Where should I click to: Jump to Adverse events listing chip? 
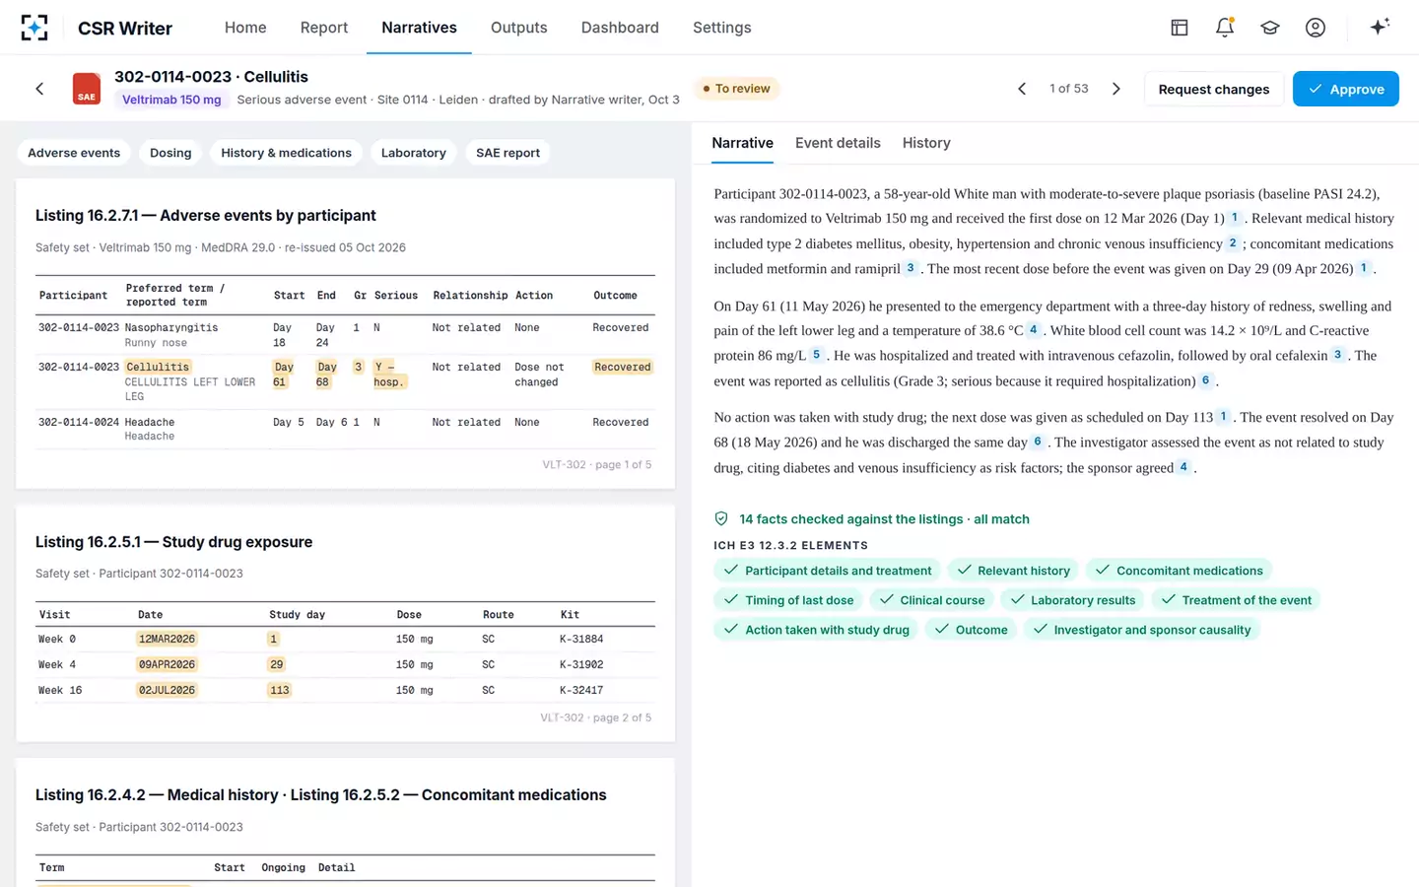pos(74,153)
